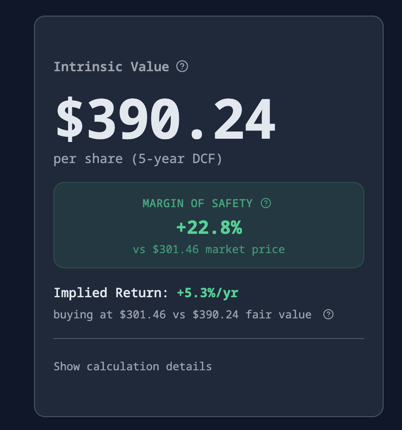This screenshot has width=402, height=430.
Task: Open the Margin of Safety help icon
Action: point(266,203)
